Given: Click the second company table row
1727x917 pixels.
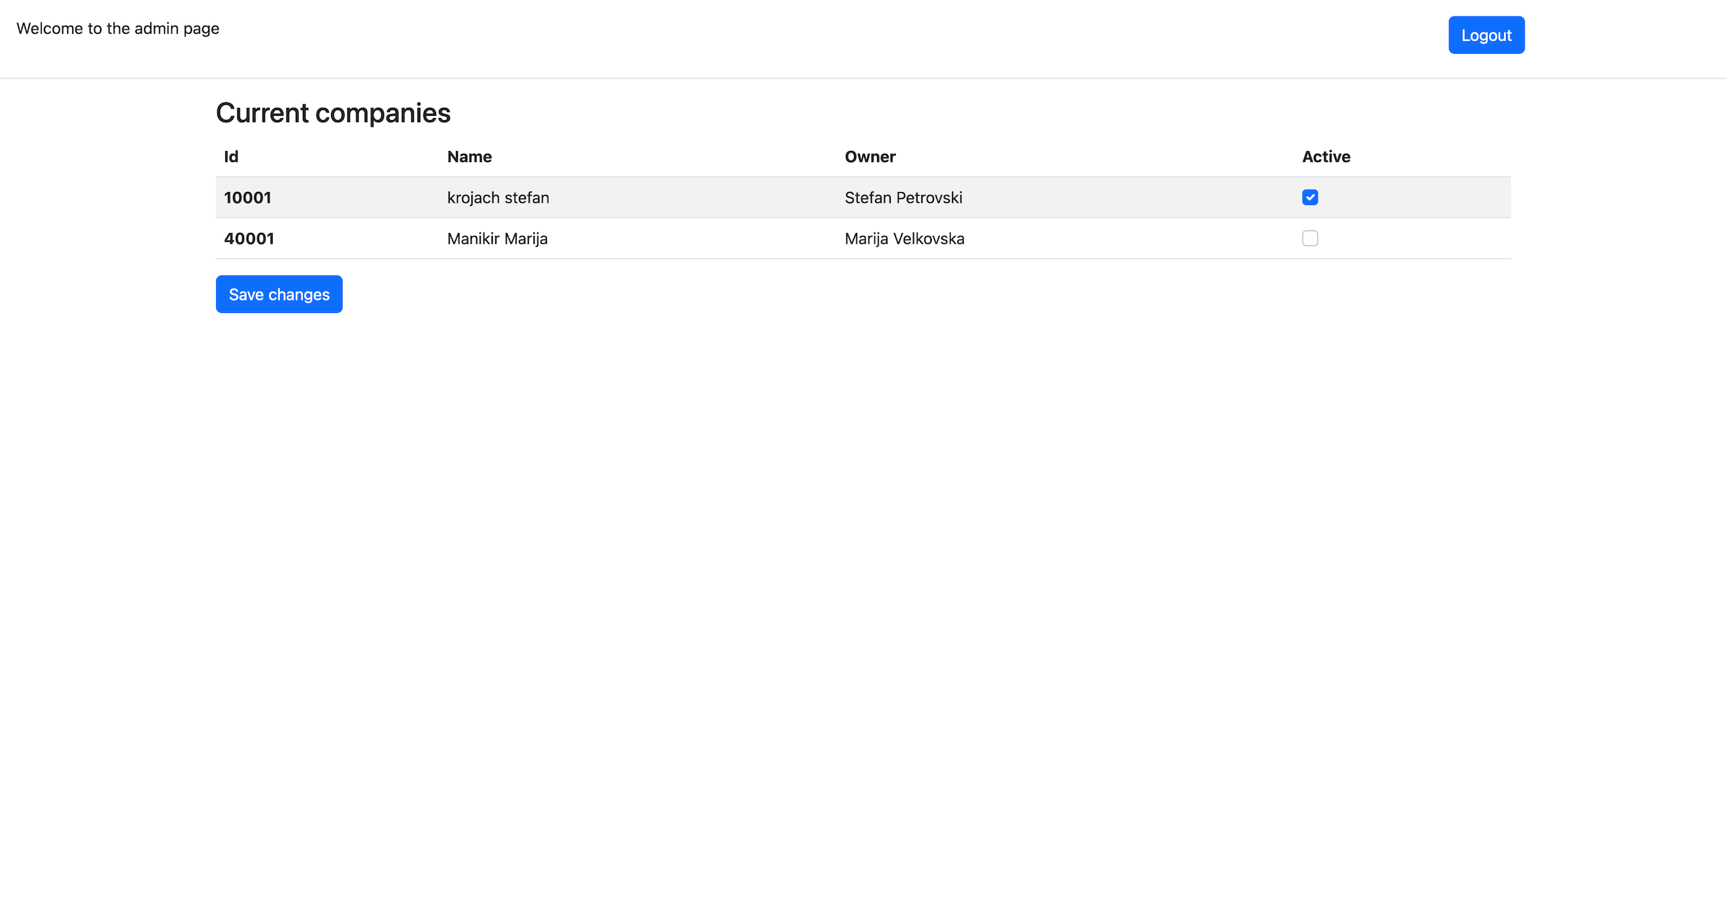Looking at the screenshot, I should 720,239.
